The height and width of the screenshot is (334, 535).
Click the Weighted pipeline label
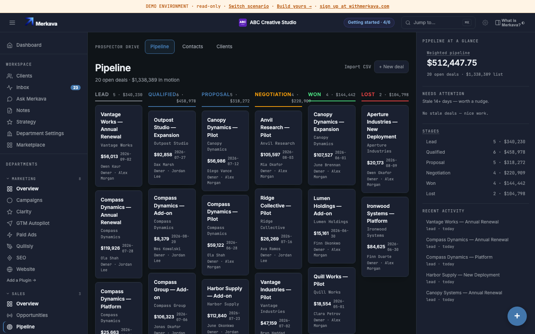[448, 53]
